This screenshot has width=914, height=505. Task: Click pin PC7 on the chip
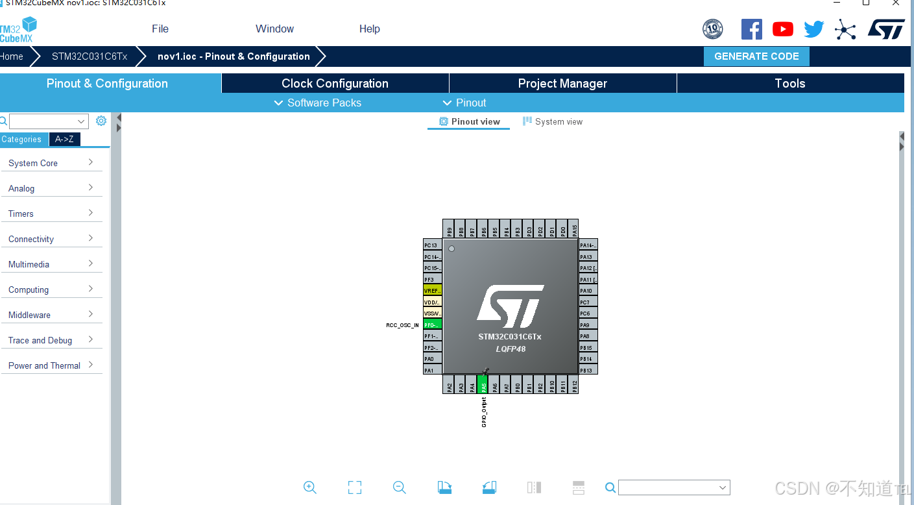click(588, 302)
